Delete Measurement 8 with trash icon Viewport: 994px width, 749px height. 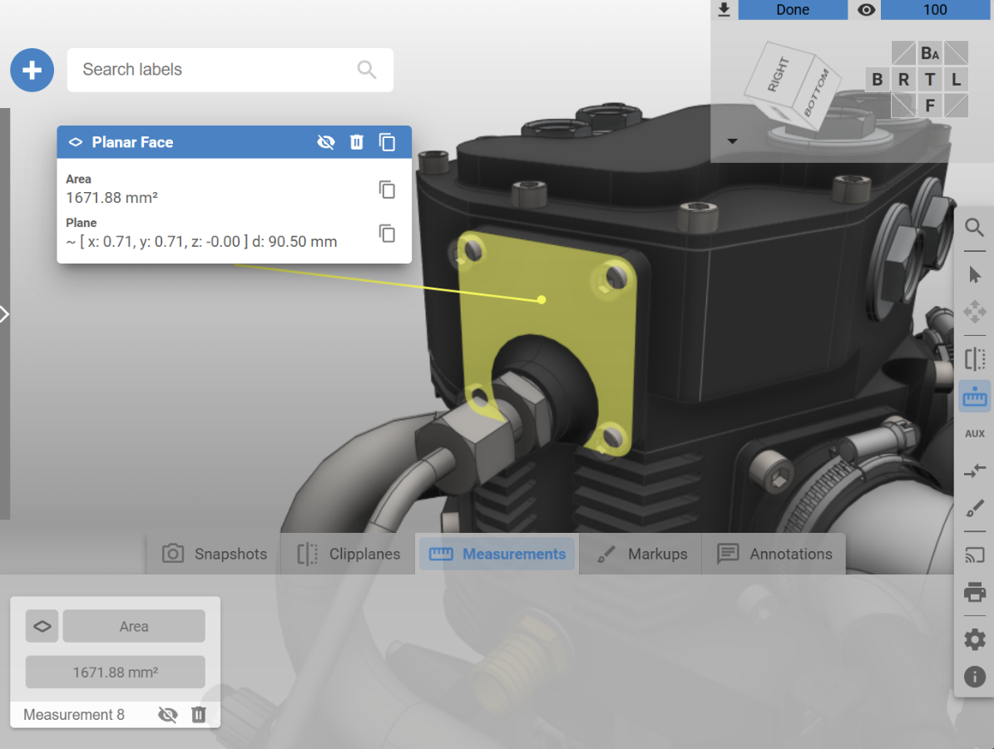(x=199, y=715)
